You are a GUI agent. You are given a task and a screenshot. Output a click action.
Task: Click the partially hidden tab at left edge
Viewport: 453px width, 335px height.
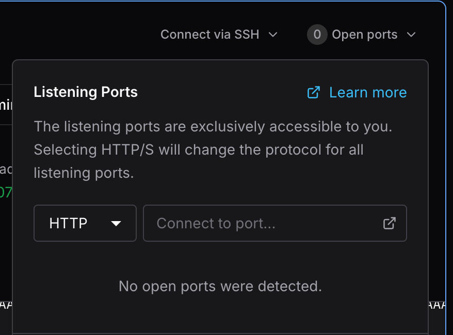6,105
